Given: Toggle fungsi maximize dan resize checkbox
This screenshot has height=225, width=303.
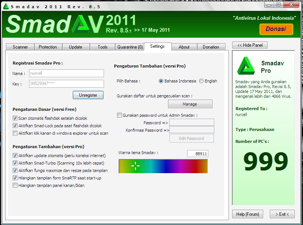Looking at the screenshot, I should [15, 170].
